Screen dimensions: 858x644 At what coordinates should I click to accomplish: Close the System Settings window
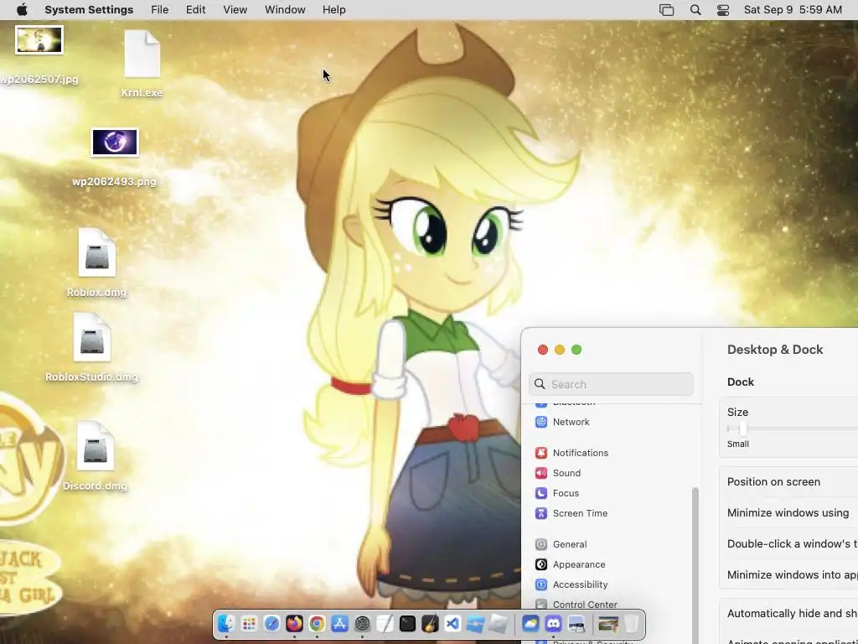[543, 350]
